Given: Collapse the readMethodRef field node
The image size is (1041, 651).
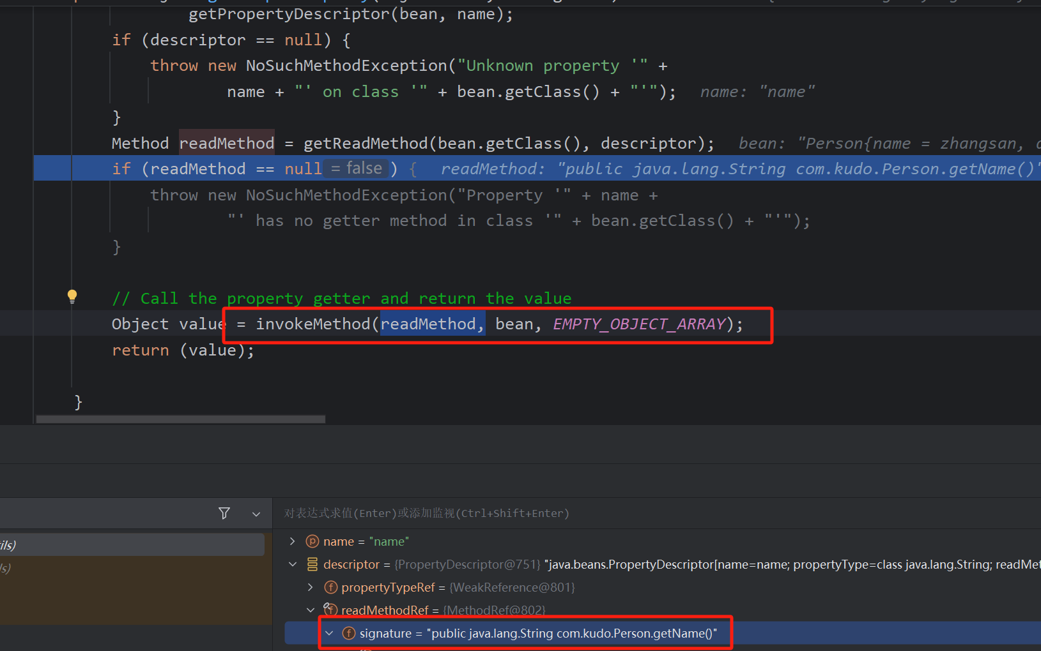Looking at the screenshot, I should tap(311, 610).
